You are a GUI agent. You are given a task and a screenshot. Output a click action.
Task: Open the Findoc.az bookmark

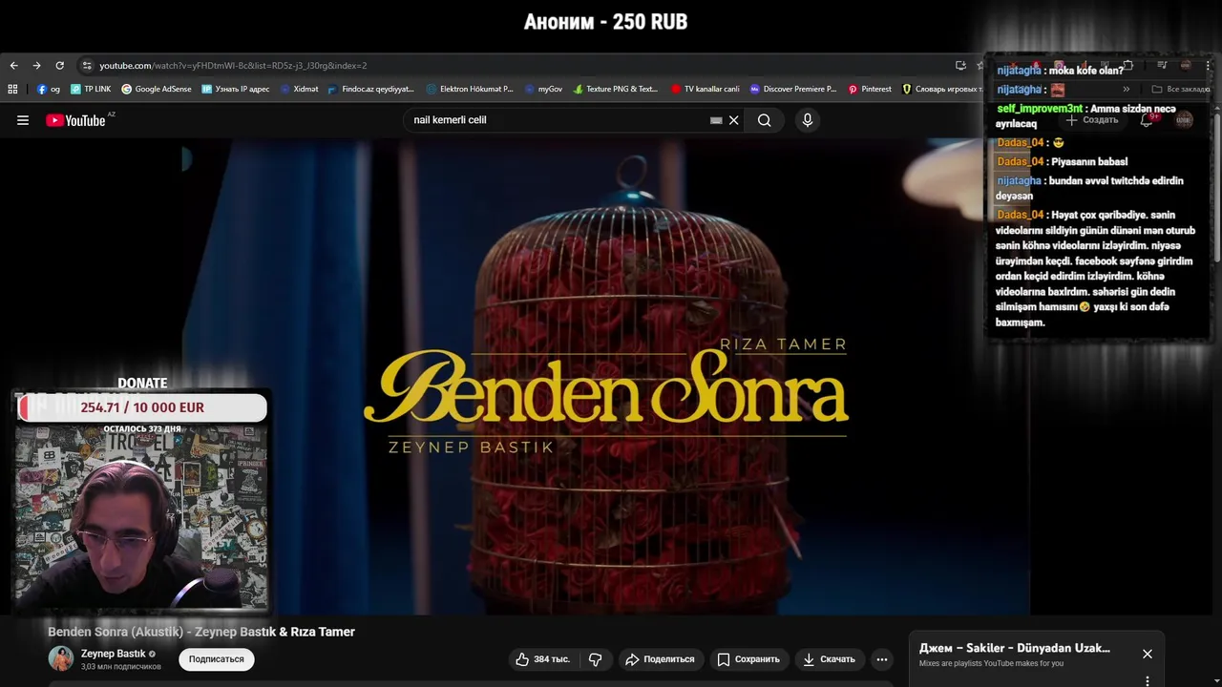371,89
